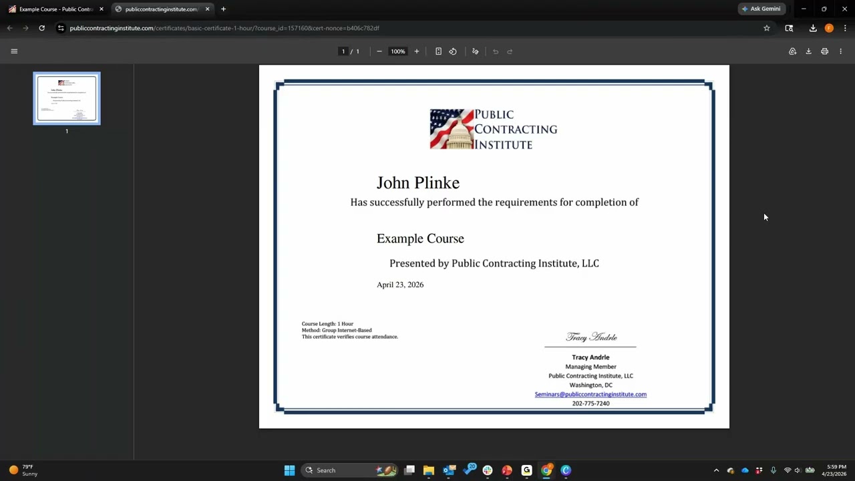The width and height of the screenshot is (855, 481).
Task: Open PDF viewer more actions menu
Action: (840, 51)
